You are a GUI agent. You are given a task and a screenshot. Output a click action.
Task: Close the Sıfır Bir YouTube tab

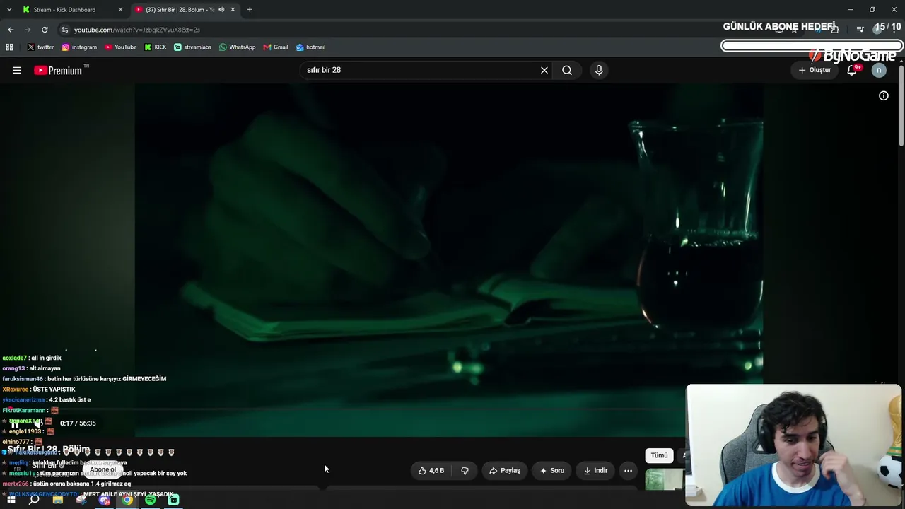tap(233, 10)
